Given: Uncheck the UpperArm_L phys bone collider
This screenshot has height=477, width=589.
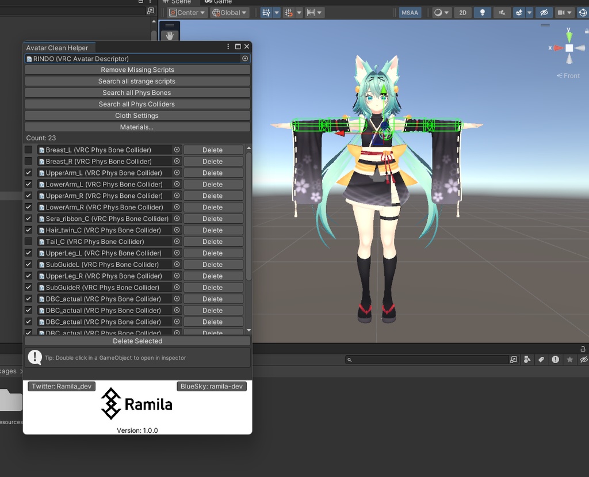Looking at the screenshot, I should [x=28, y=173].
